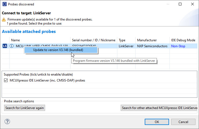Click the firmware info icon in probe row
Screen dimensions: 199x129
12,46
